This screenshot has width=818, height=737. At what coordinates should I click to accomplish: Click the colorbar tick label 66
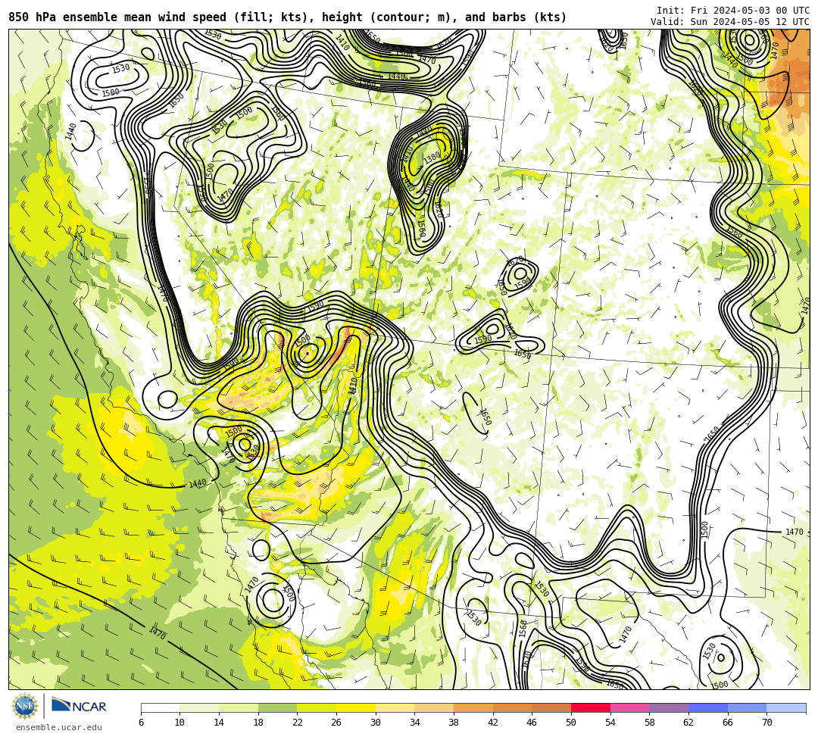tap(728, 723)
